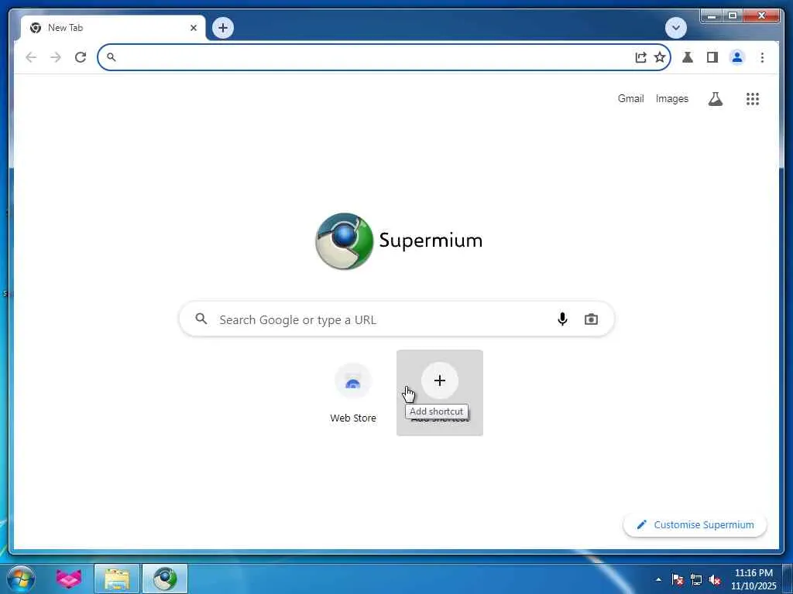Viewport: 793px width, 594px height.
Task: Close the New Tab tab
Action: click(194, 28)
